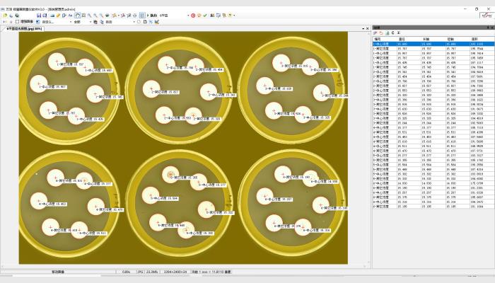The width and height of the screenshot is (495, 283).
Task: Switch to the 6平皿 jpg image tab
Action: pyautogui.click(x=24, y=29)
